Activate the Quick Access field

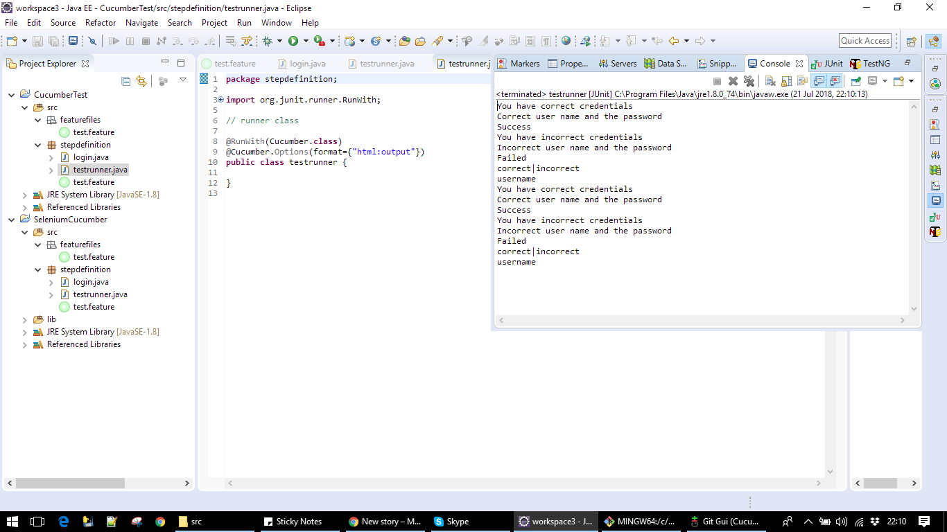click(x=864, y=40)
